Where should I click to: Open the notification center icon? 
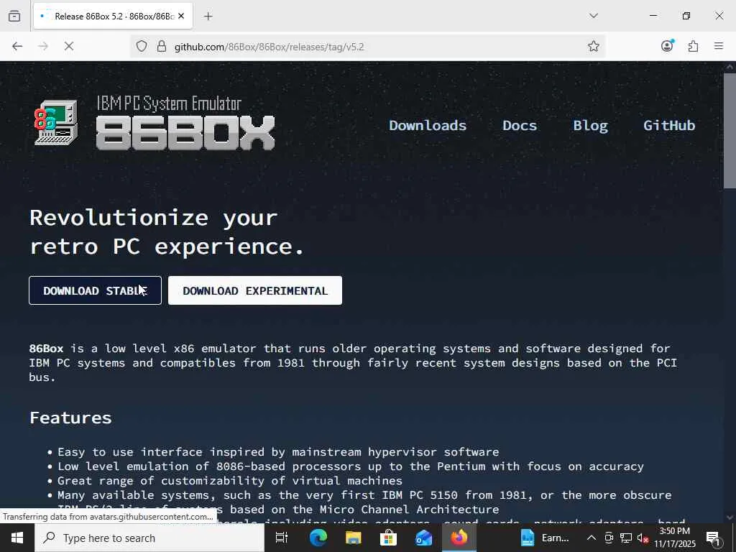click(x=714, y=538)
